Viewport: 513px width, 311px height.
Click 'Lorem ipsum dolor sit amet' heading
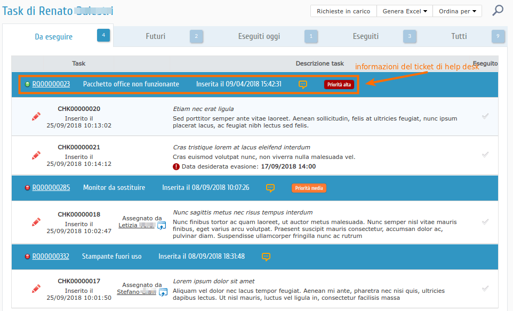point(214,281)
